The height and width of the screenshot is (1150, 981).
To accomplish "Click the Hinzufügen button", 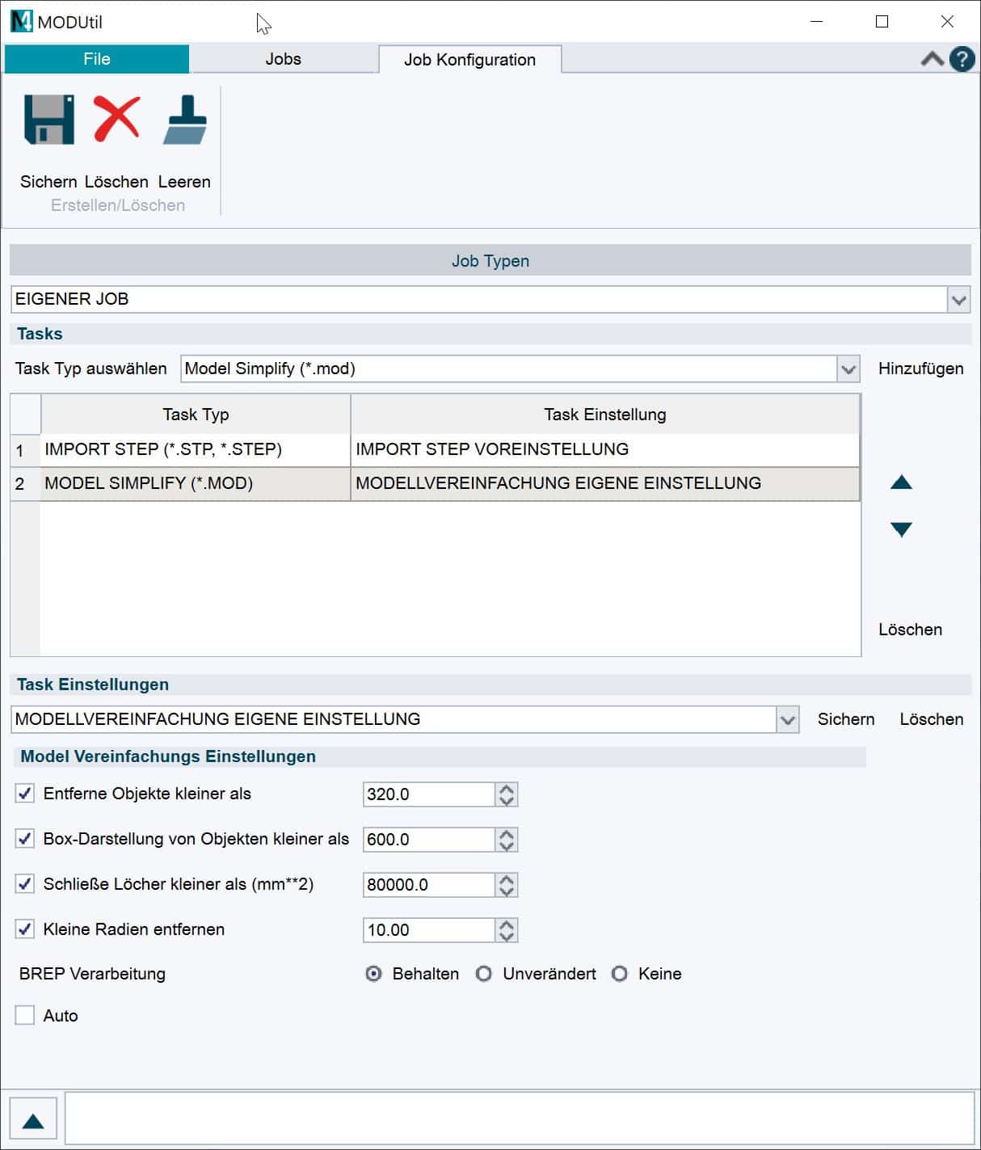I will [x=922, y=369].
